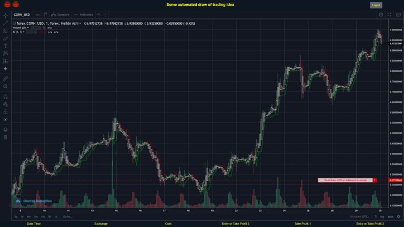Image resolution: width=404 pixels, height=227 pixels.
Task: Open the Heikin Ashi series dropdown arrow
Action: point(80,24)
